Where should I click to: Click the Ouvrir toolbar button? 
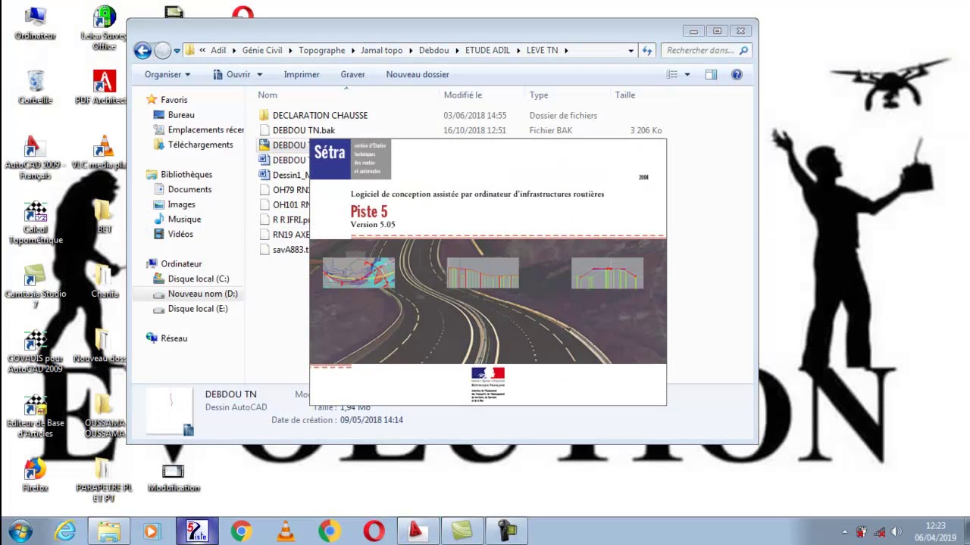coord(232,74)
